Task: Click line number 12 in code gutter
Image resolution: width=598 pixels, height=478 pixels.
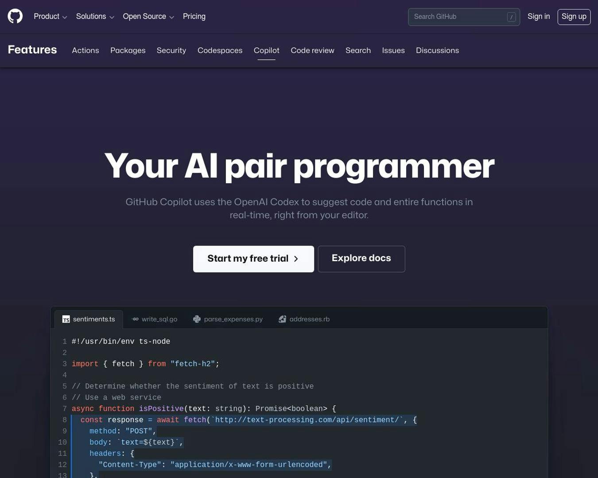Action: point(62,465)
